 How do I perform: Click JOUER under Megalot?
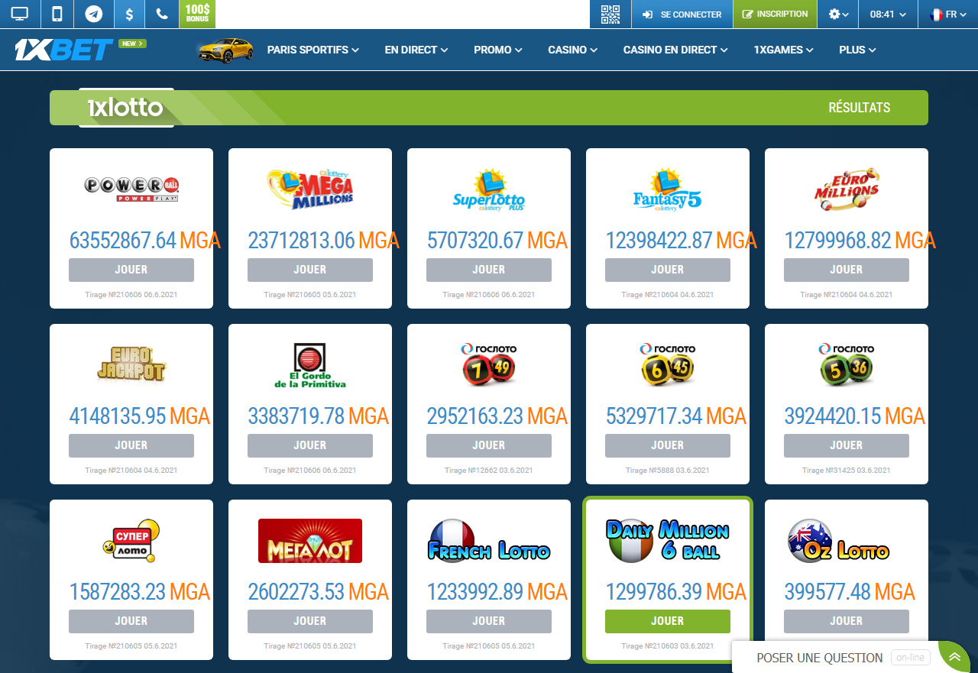coord(310,621)
